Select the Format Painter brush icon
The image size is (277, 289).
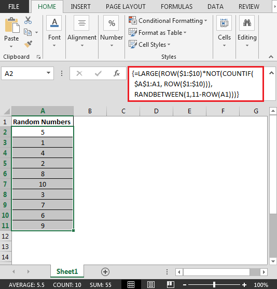(x=28, y=44)
